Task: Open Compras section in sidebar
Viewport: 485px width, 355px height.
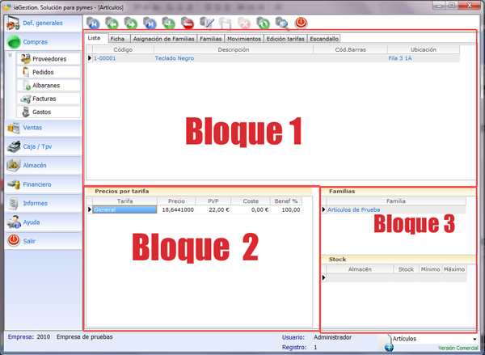Action: [44, 42]
